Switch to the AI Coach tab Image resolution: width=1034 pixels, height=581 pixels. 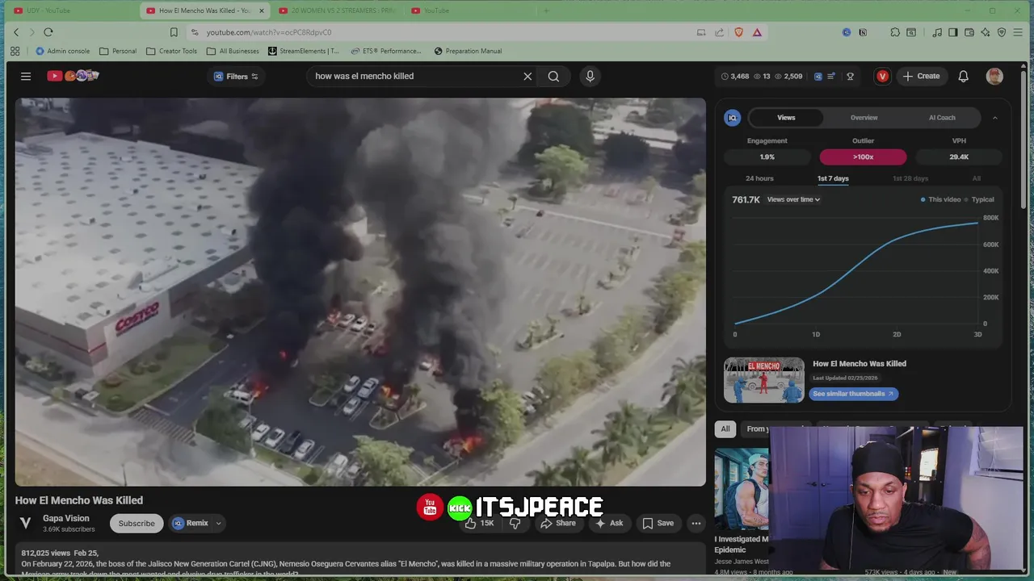[942, 118]
